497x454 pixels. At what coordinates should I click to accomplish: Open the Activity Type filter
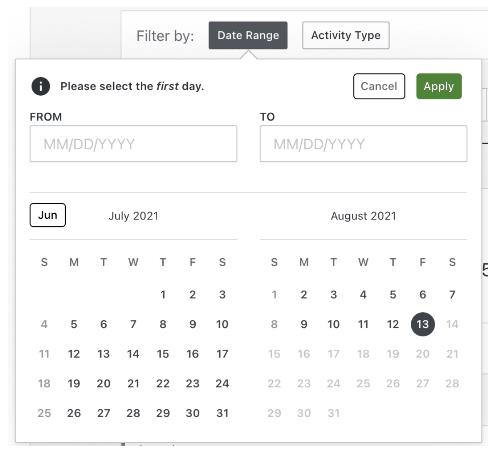tap(345, 35)
